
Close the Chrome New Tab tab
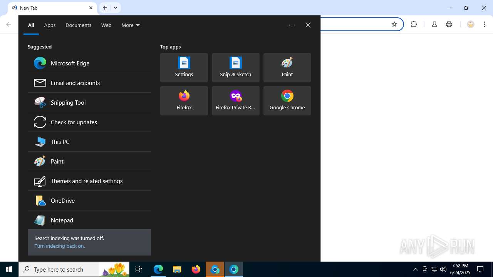[x=91, y=8]
